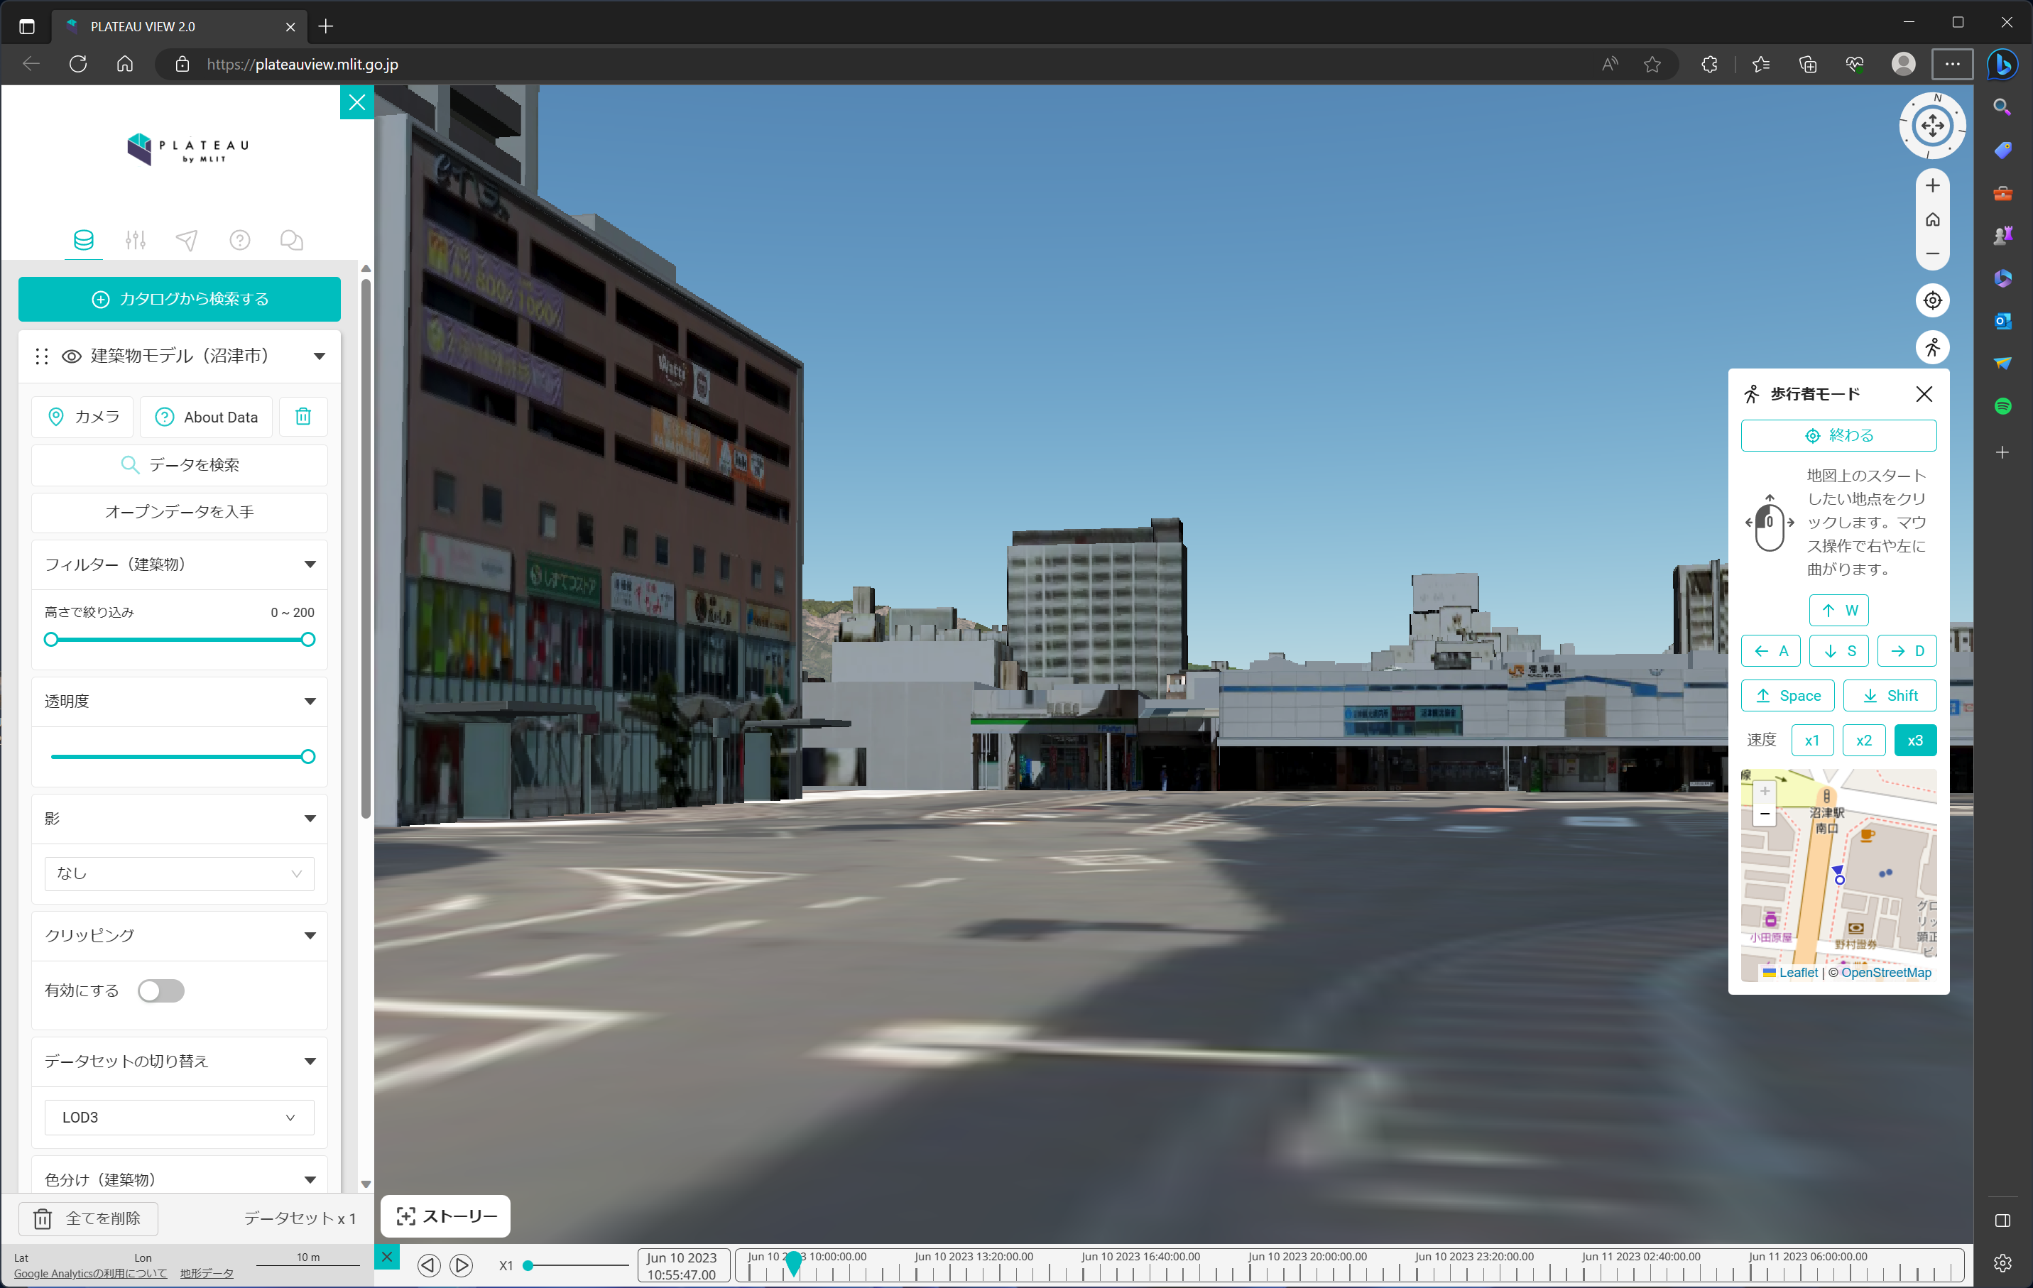Click the home view camera icon
The width and height of the screenshot is (2033, 1288).
tap(1933, 219)
